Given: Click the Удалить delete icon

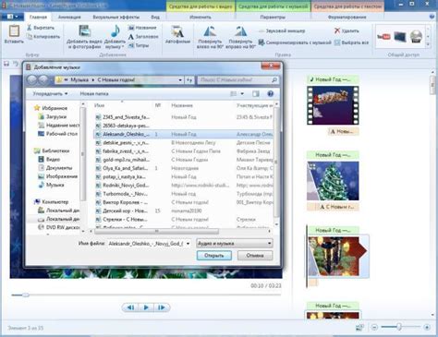Looking at the screenshot, I should [x=337, y=30].
